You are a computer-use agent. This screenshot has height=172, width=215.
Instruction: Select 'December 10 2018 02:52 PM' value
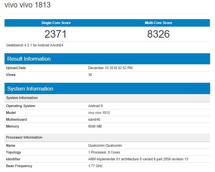coord(110,68)
